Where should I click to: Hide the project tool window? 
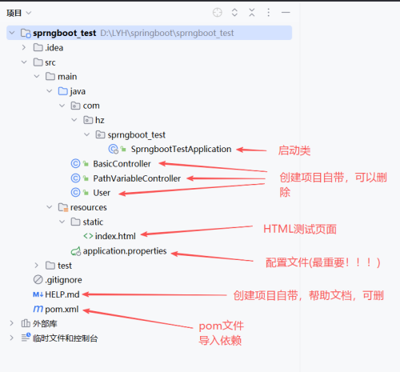pyautogui.click(x=286, y=12)
